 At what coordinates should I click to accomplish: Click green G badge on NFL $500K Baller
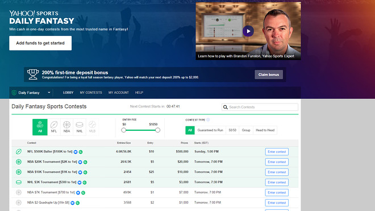point(81,152)
